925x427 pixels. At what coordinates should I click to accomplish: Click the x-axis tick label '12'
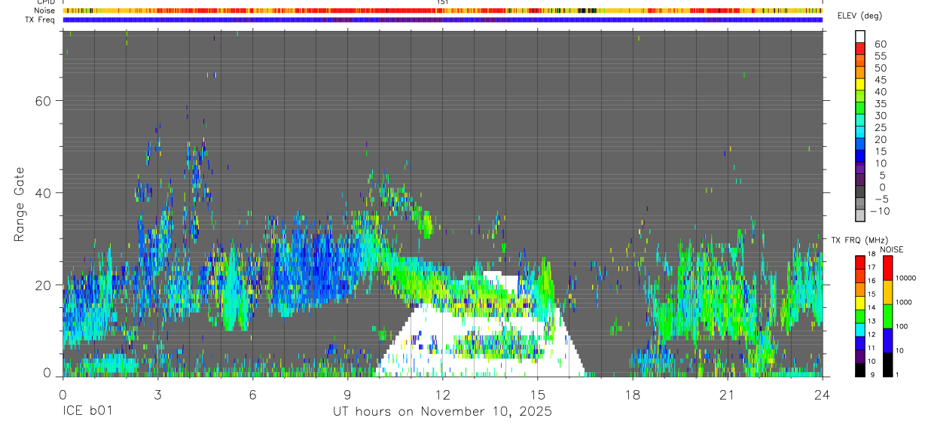[x=442, y=395]
